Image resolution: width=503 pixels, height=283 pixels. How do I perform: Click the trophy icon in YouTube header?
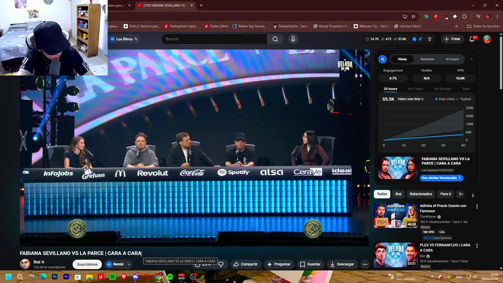click(430, 39)
